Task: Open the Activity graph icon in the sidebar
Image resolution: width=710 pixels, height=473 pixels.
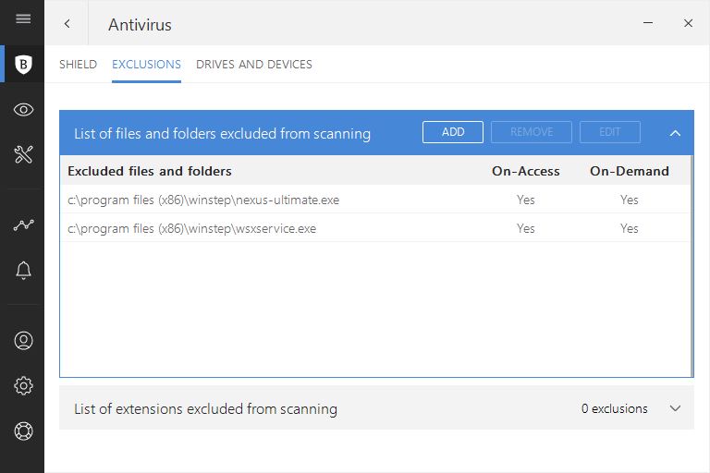Action: point(24,225)
